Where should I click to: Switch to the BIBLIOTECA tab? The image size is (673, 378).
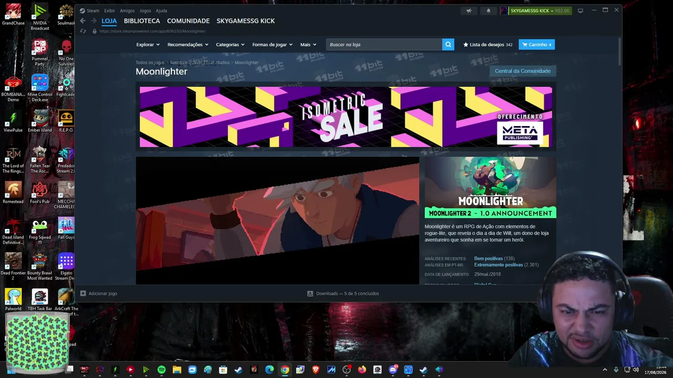[142, 21]
